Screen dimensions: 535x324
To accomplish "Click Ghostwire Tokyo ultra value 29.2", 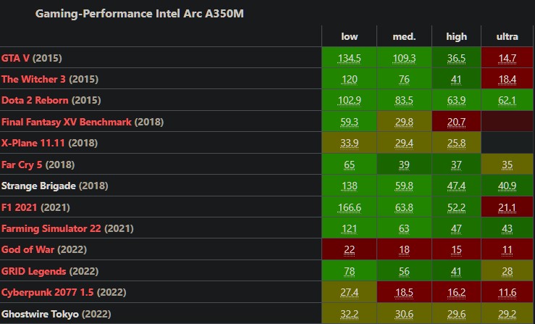I will tap(507, 314).
